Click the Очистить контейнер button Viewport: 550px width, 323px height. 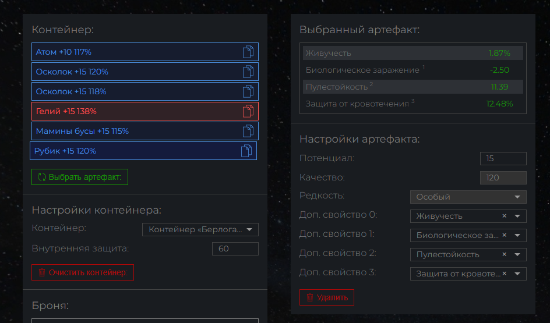click(x=83, y=272)
